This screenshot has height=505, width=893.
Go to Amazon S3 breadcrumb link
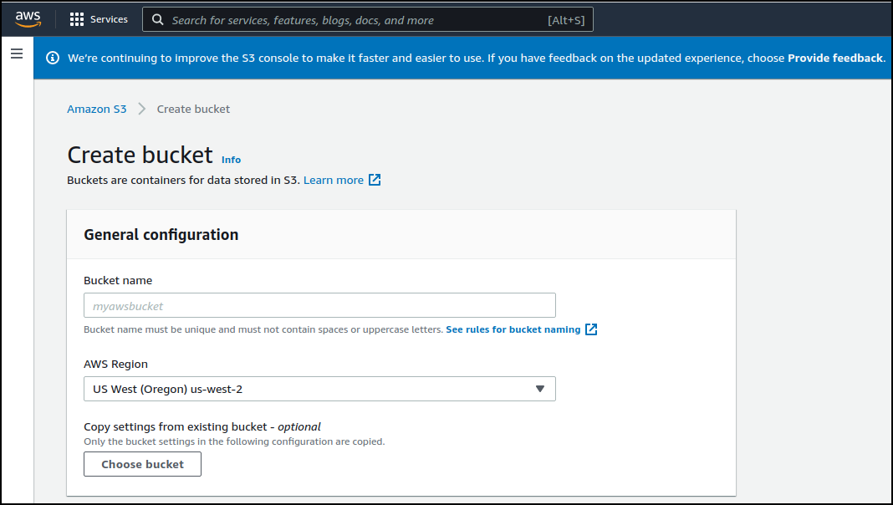97,109
